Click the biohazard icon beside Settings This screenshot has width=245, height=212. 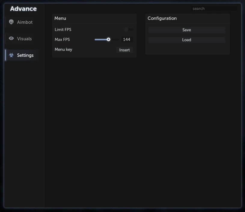pos(11,55)
